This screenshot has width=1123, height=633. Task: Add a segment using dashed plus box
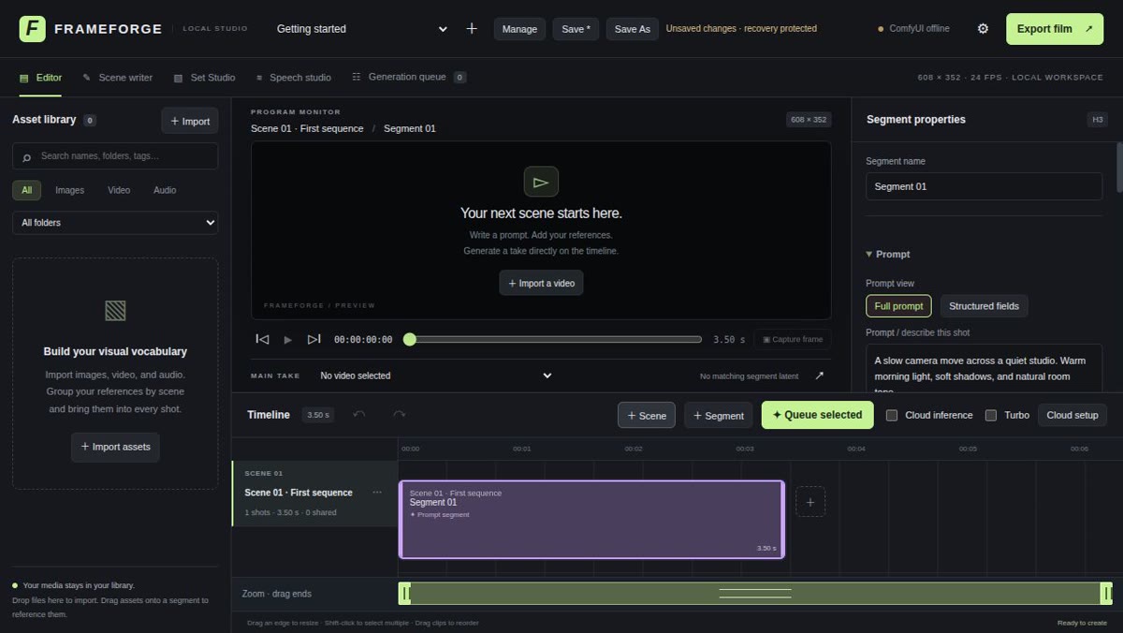coord(810,502)
